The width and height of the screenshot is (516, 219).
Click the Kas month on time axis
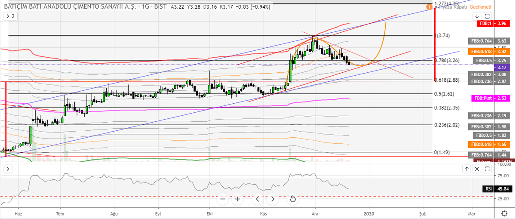[264, 213]
